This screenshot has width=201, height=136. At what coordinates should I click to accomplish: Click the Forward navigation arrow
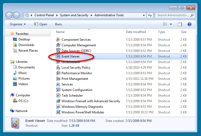click(x=16, y=15)
